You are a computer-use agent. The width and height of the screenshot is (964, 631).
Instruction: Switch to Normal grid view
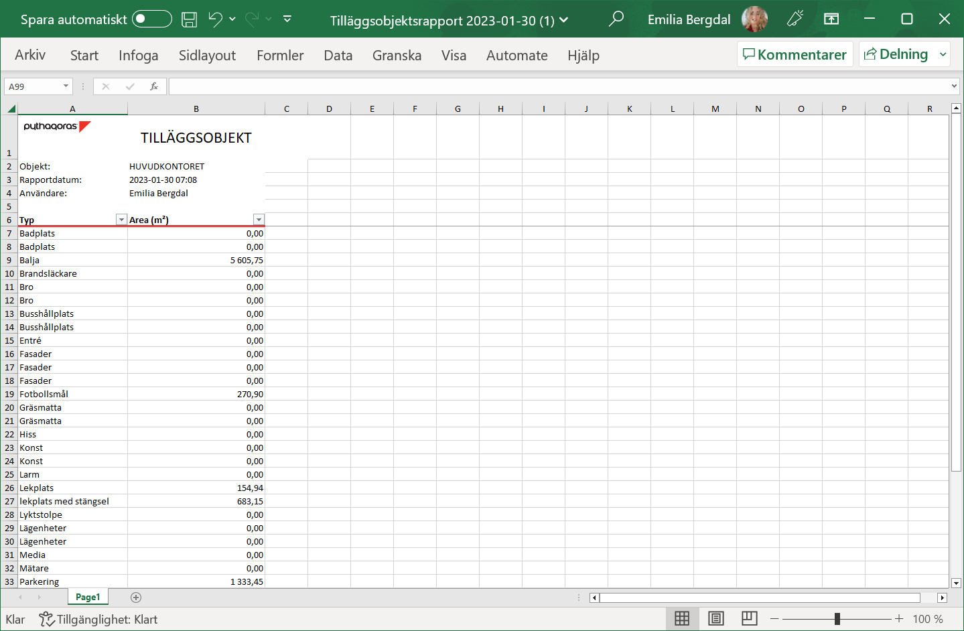click(682, 619)
